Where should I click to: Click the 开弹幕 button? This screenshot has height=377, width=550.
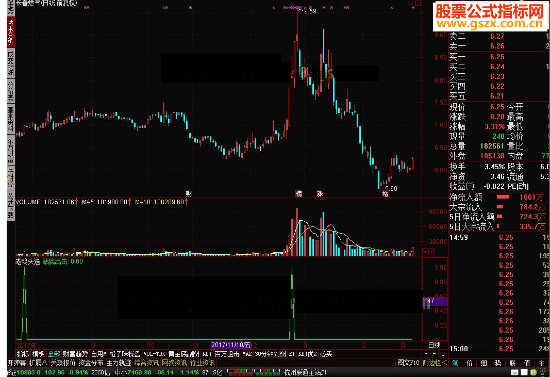(17, 363)
